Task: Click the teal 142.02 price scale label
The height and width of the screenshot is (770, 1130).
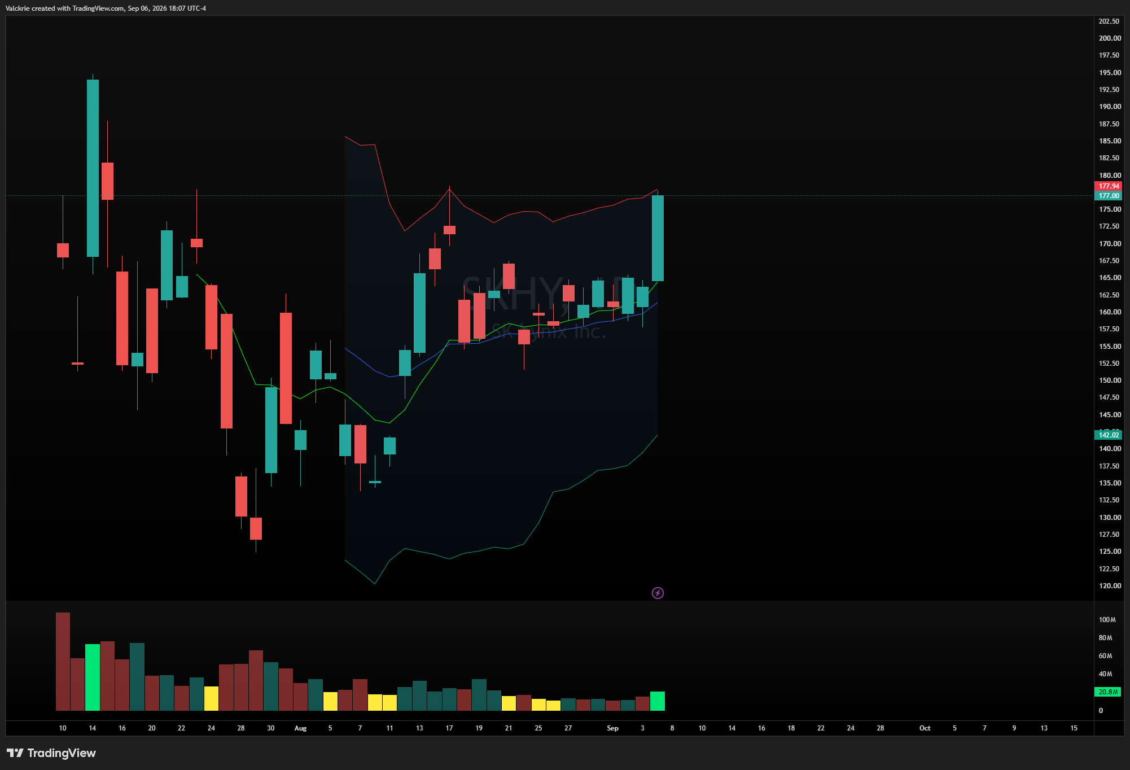Action: (1109, 435)
